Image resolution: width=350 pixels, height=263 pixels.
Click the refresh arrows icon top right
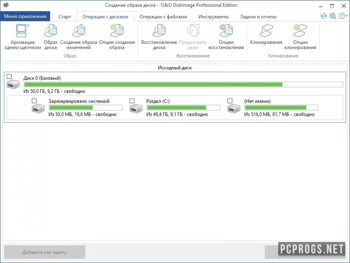pyautogui.click(x=323, y=16)
